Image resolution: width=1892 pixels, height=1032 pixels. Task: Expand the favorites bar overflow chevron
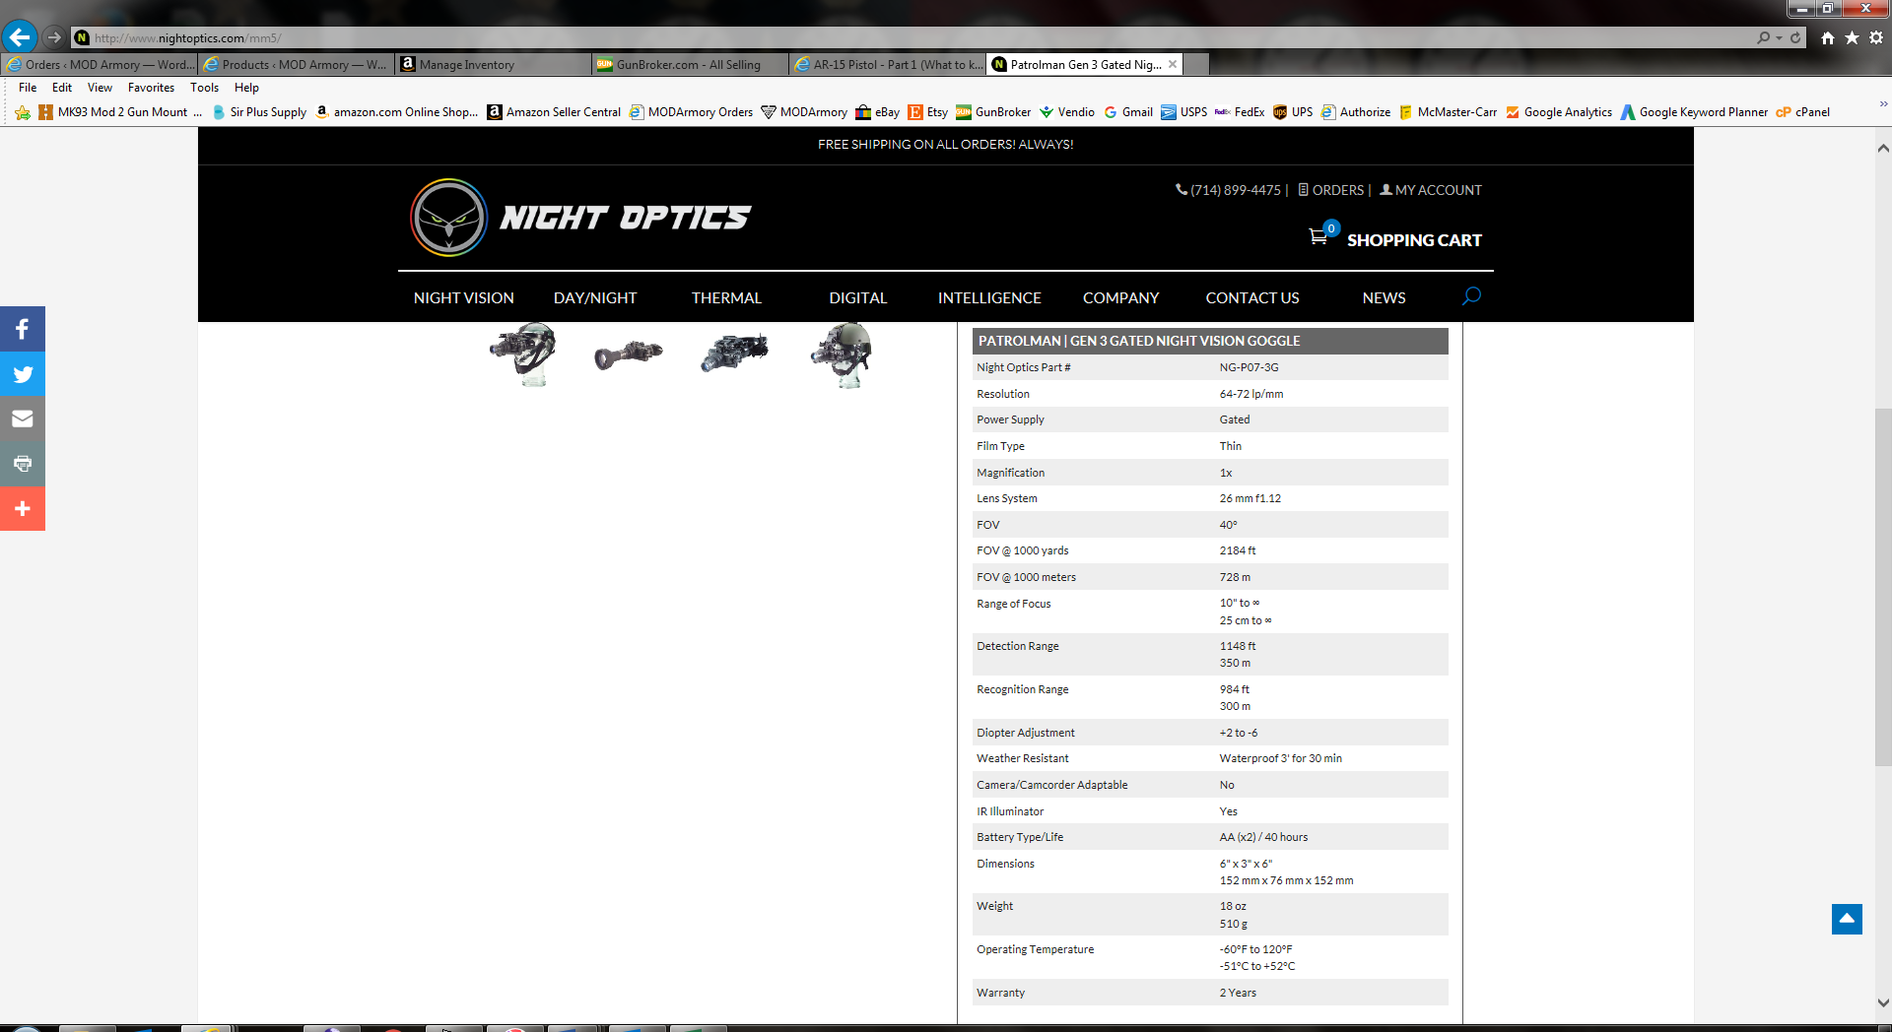[1883, 103]
